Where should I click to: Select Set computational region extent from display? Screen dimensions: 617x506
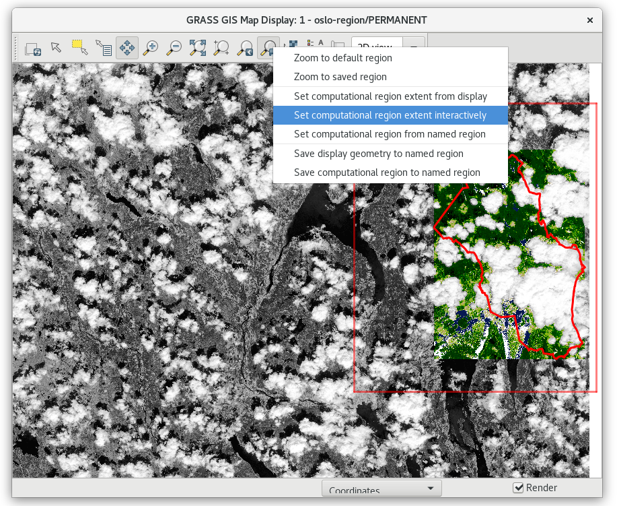[390, 96]
